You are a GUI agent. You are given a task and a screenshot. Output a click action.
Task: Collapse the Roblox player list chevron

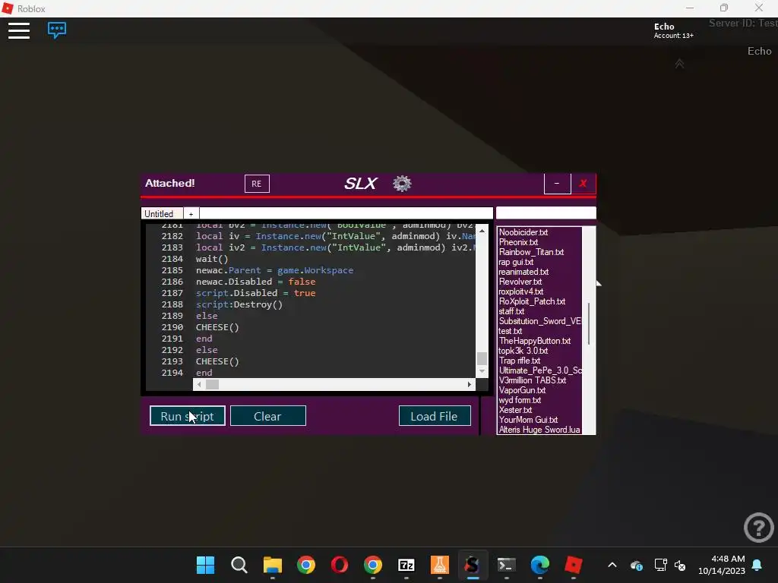(679, 64)
